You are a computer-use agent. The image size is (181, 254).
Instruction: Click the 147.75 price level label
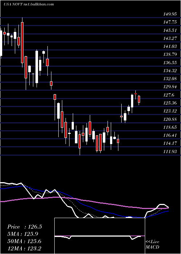pos(170,22)
